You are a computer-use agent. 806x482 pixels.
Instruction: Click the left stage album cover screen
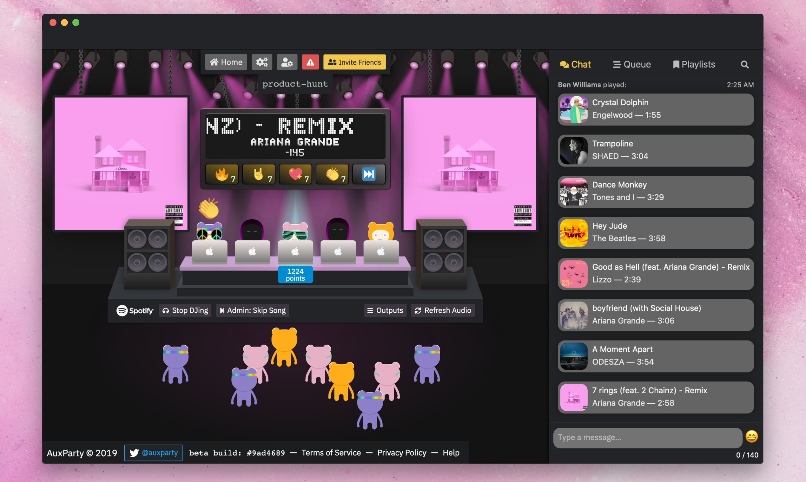(121, 164)
